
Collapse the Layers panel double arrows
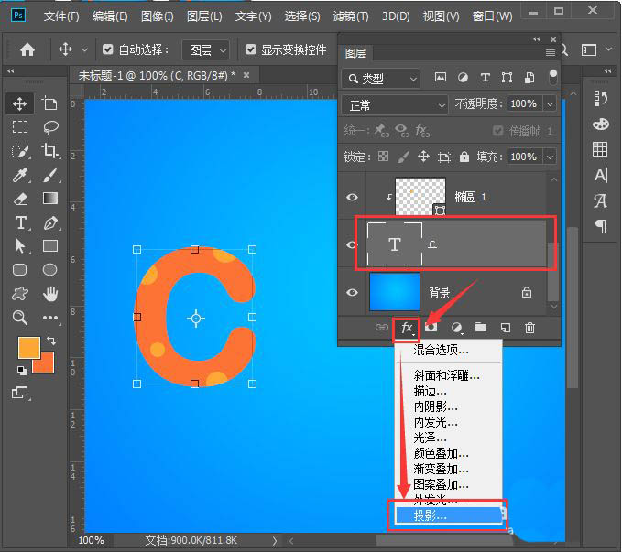(536, 38)
